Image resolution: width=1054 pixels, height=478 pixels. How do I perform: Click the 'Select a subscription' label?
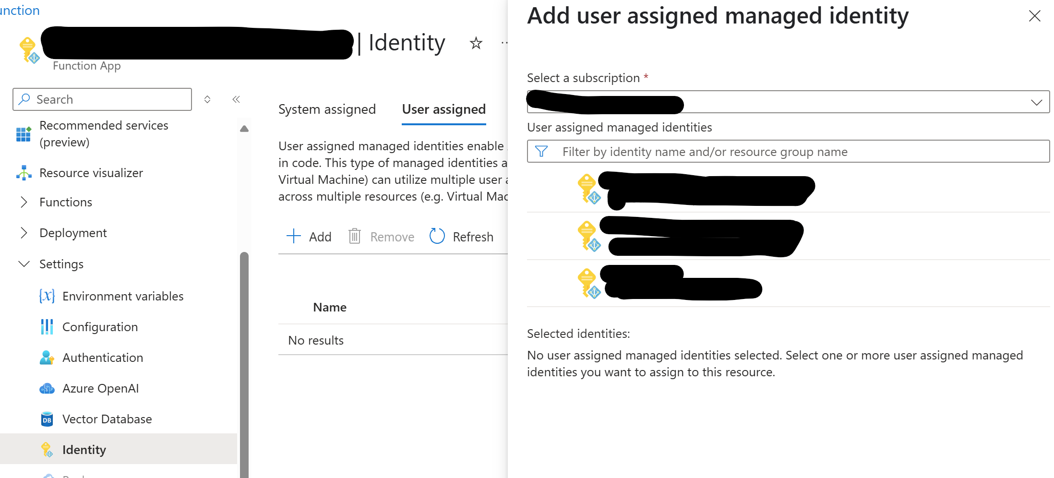click(583, 78)
